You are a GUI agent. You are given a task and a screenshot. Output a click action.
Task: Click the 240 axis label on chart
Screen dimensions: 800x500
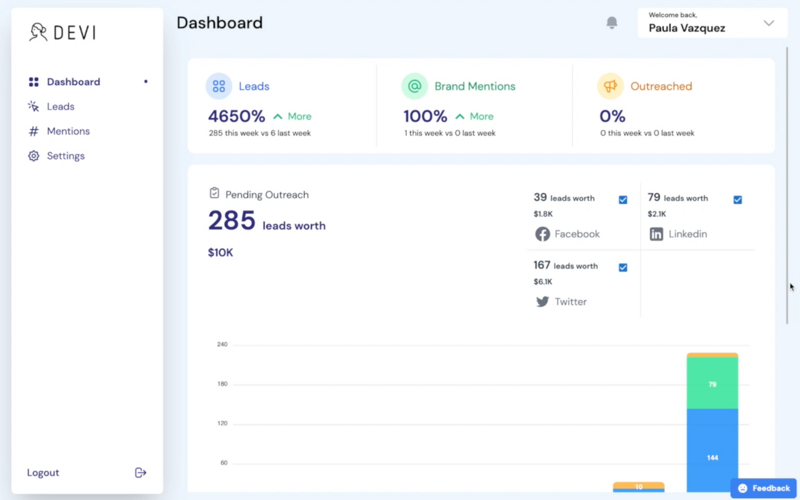[222, 344]
